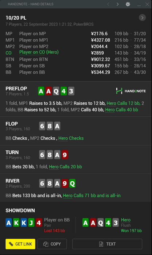Viewport: 152px width, 255px height.
Task: Select Player on MP1 row
Action: tap(76, 40)
